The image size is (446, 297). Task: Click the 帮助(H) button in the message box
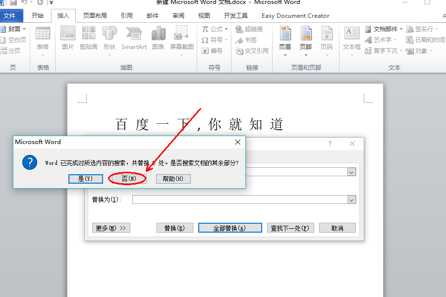tap(173, 179)
